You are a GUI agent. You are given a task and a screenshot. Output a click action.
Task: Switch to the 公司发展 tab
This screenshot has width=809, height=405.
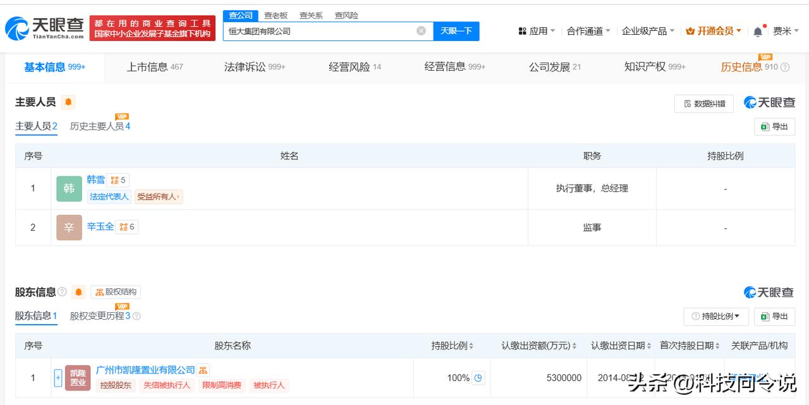(555, 67)
